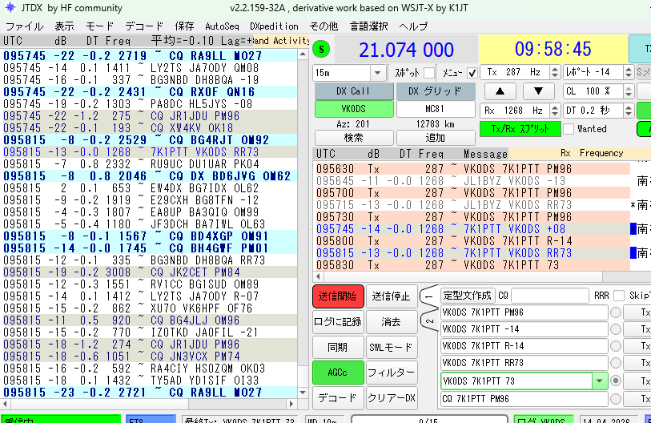Increase Tx 287 Hz spinner value
Image resolution: width=651 pixels, height=423 pixels.
coord(555,69)
